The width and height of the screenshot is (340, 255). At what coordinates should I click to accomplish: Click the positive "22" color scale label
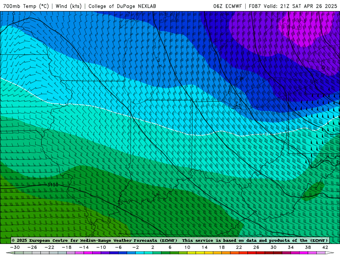239,247
